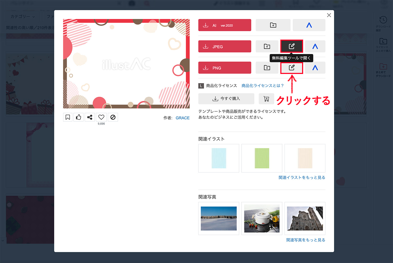Image resolution: width=393 pixels, height=263 pixels.
Task: Expand the カテゴリー dropdown
Action: (22, 16)
